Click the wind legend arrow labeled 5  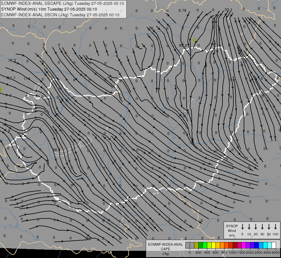point(242,227)
